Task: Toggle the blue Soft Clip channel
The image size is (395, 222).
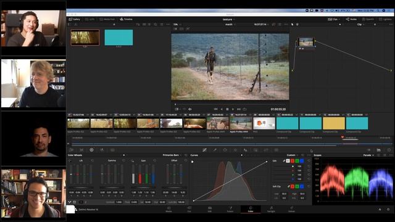Action: [x=302, y=186]
